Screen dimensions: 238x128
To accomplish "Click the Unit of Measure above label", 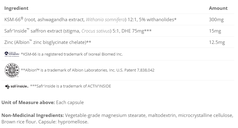I will (x=28, y=102).
